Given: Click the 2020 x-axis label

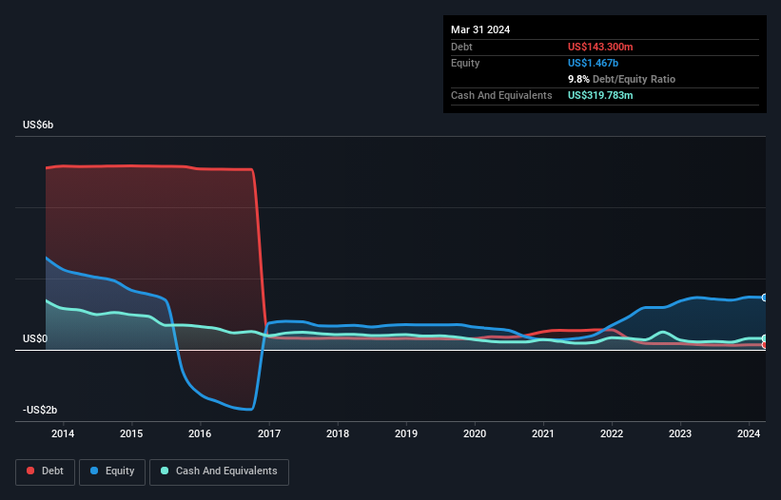Looking at the screenshot, I should click(x=475, y=433).
